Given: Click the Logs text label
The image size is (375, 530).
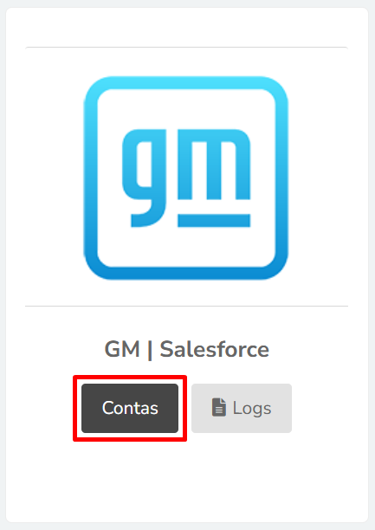Looking at the screenshot, I should [252, 408].
